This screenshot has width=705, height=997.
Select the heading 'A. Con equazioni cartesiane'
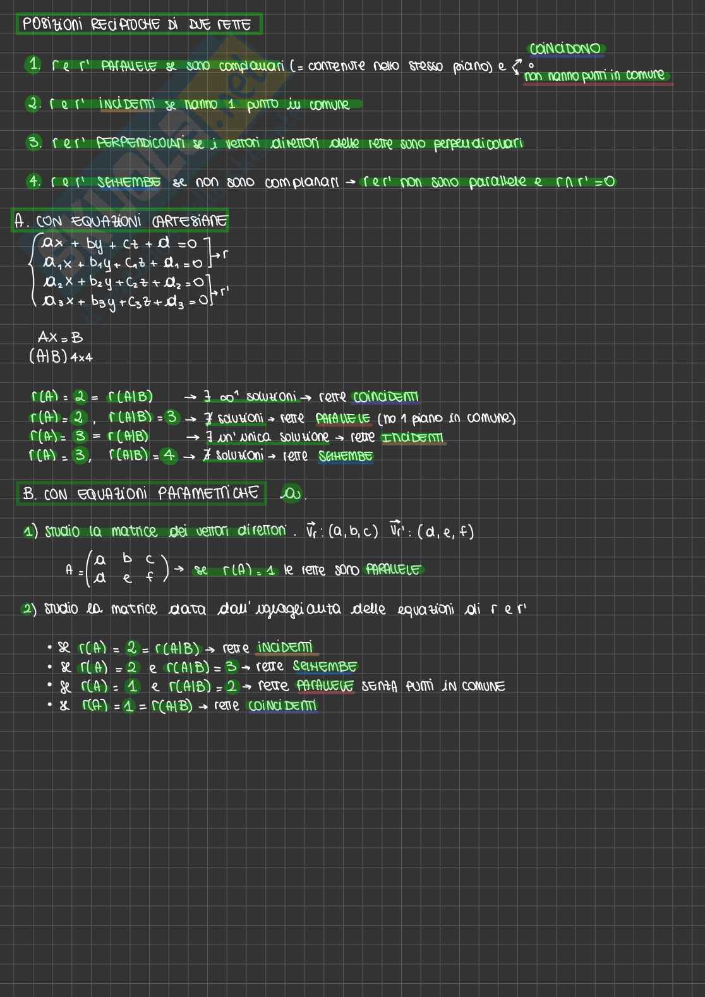coord(121,221)
